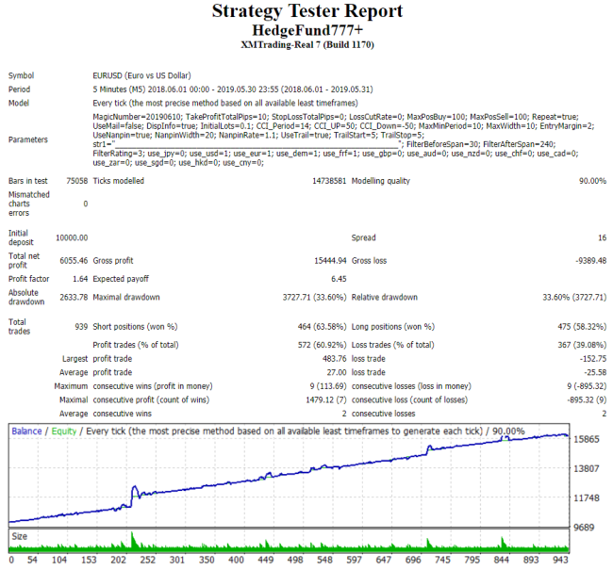Click the MagicNumber=20190610 parameters text
This screenshot has height=570, width=613.
343,139
